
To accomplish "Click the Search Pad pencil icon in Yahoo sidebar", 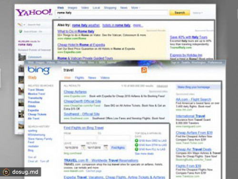I will (20, 25).
